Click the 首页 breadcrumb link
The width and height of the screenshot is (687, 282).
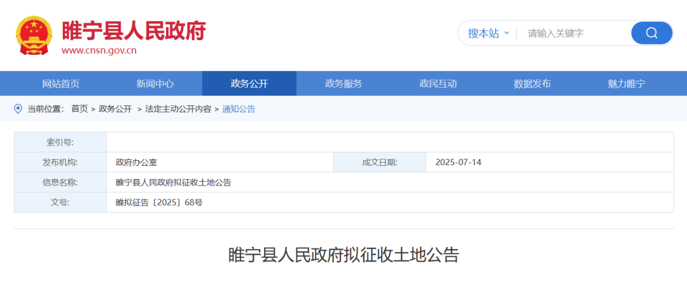pos(80,109)
